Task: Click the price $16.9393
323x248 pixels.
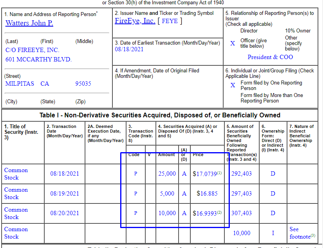Action: [x=205, y=214]
